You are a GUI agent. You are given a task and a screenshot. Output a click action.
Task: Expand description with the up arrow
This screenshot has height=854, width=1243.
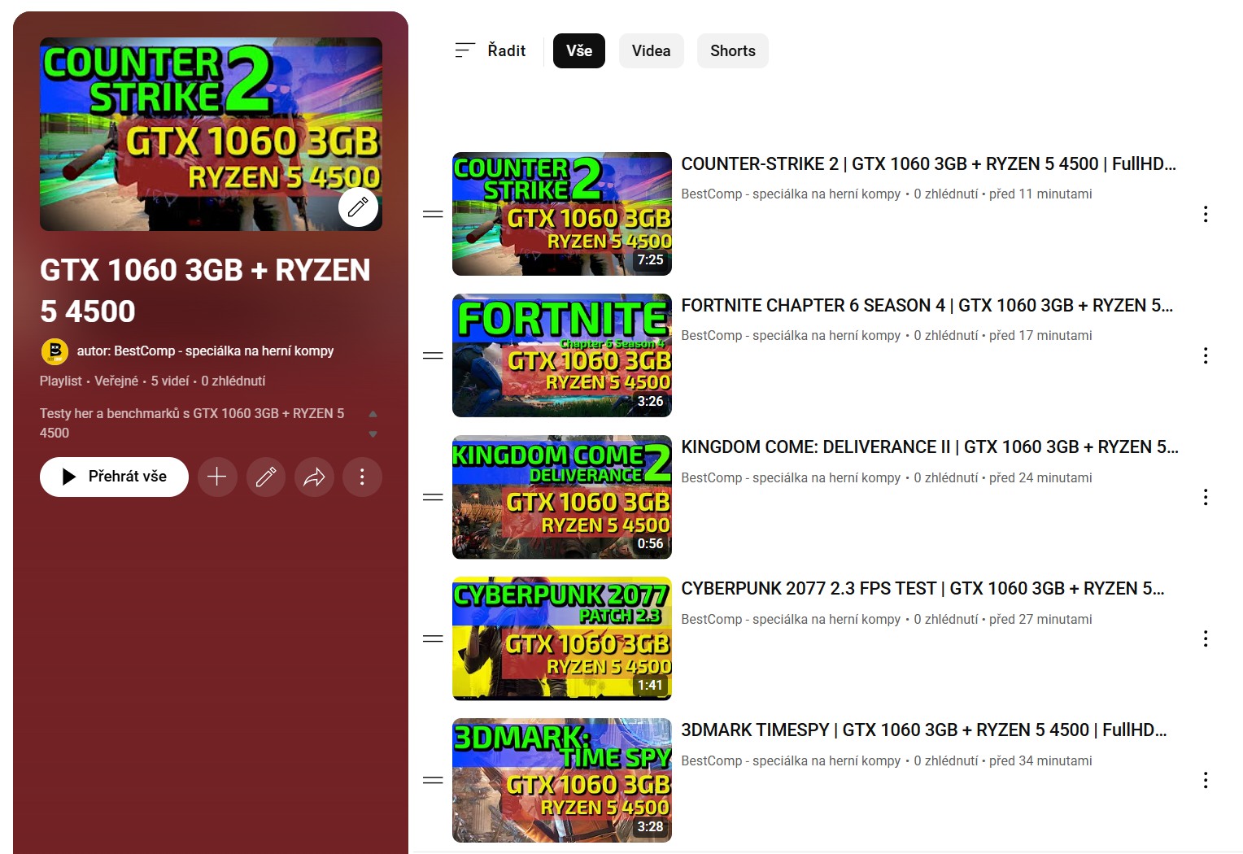373,413
